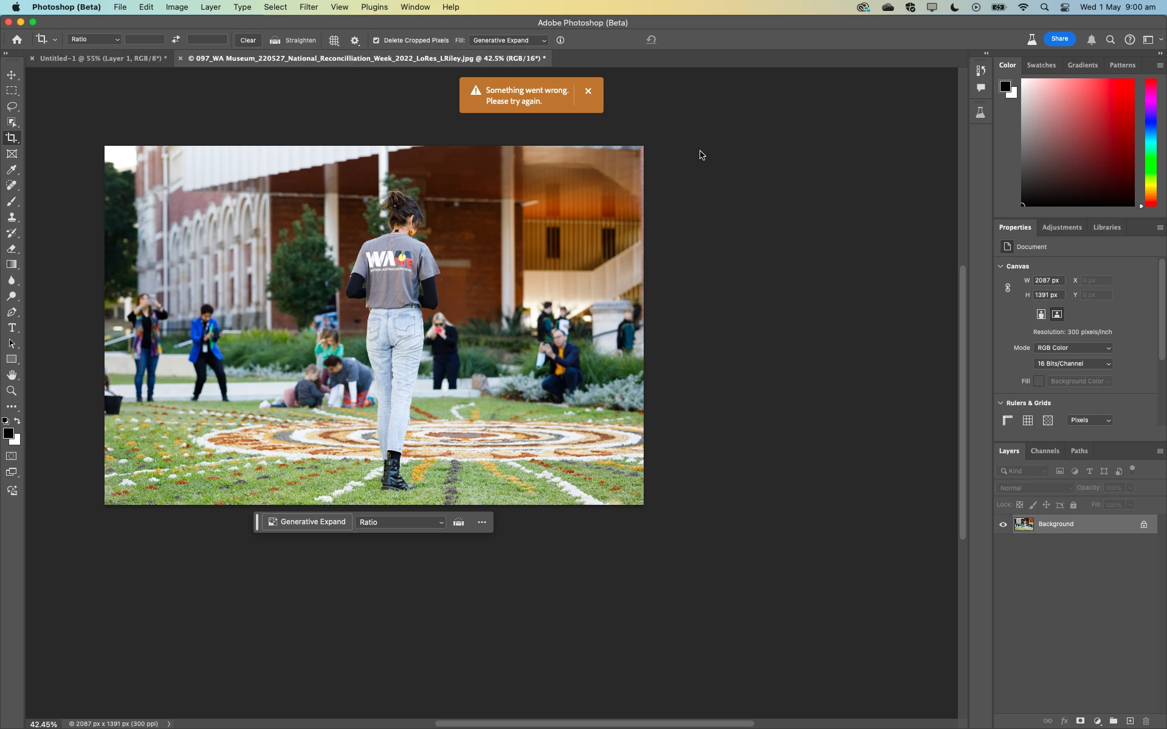Uncheck Delete Cropped Pixels
This screenshot has height=729, width=1167.
coord(376,41)
